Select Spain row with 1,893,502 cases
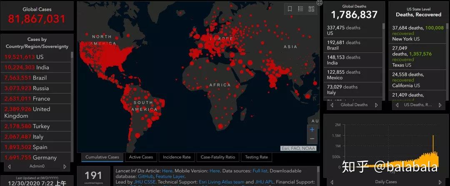Screen dimensions: 450x186 pos(36,147)
